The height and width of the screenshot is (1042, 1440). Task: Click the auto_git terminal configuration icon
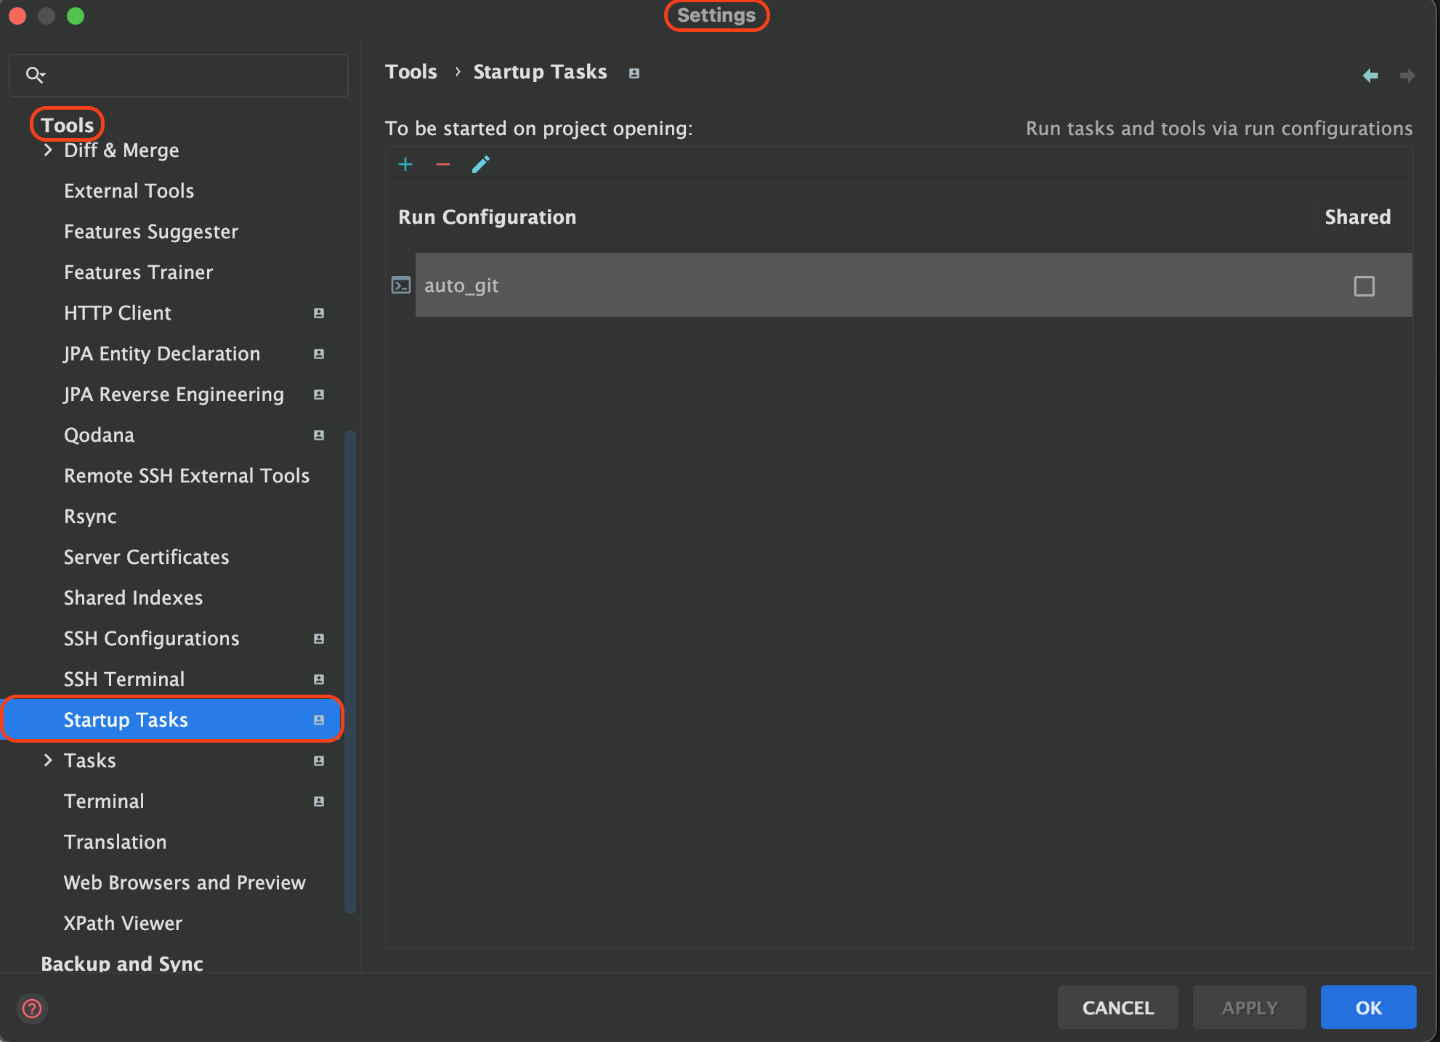click(401, 285)
